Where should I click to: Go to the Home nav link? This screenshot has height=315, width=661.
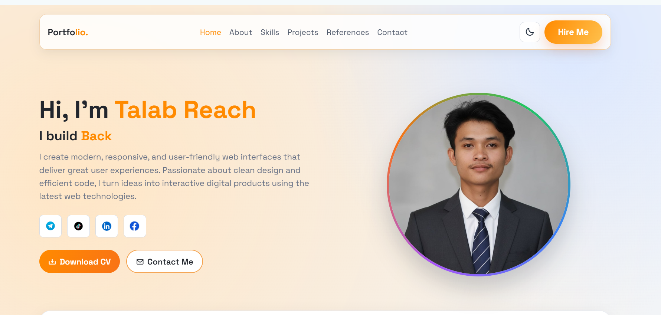(x=210, y=32)
